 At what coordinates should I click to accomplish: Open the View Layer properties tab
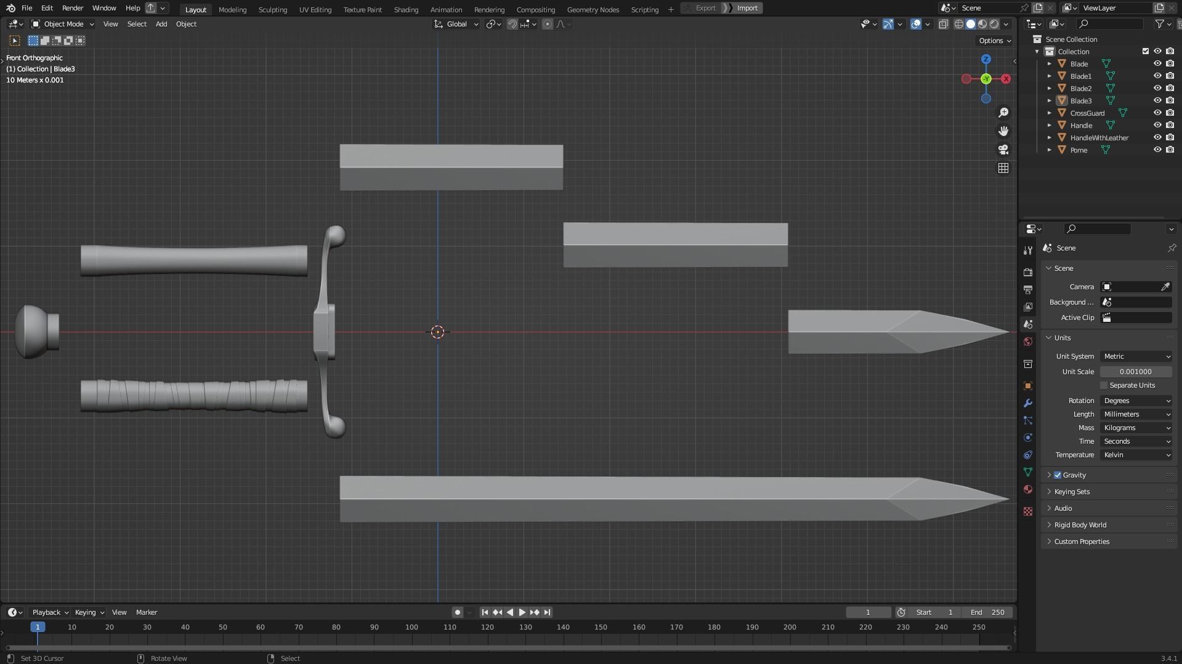coord(1028,306)
